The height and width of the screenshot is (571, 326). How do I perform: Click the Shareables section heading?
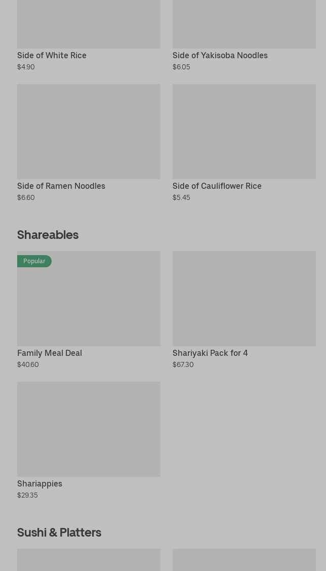tap(48, 234)
